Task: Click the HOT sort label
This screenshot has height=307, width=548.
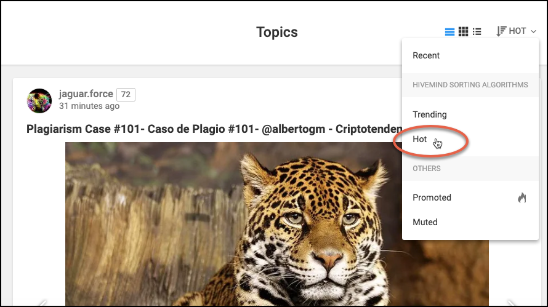Action: pyautogui.click(x=517, y=31)
